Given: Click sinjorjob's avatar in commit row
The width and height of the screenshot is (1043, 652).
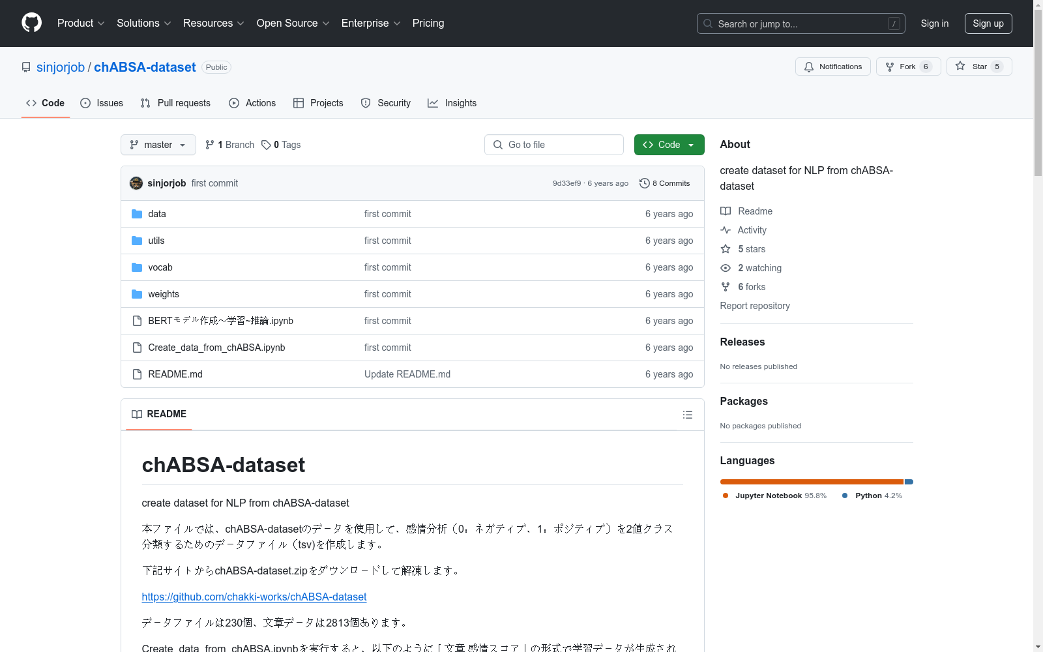Looking at the screenshot, I should click(136, 183).
